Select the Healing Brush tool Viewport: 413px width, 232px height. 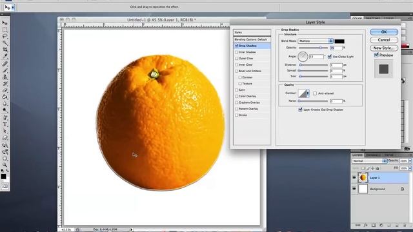tap(5, 64)
